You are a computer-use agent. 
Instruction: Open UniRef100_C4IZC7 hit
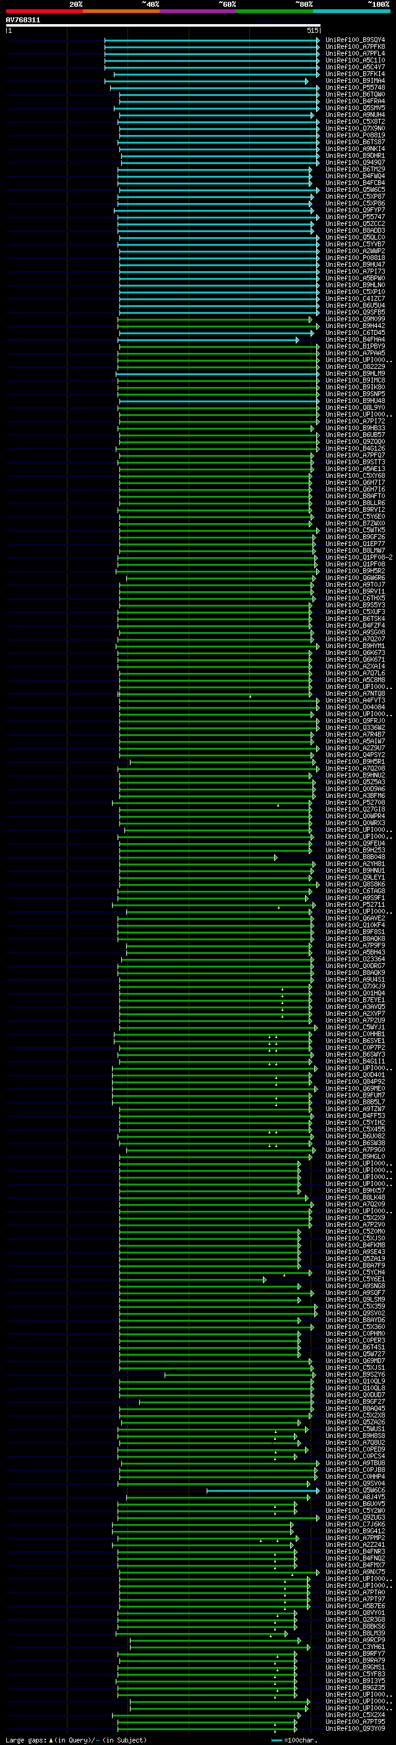355,299
